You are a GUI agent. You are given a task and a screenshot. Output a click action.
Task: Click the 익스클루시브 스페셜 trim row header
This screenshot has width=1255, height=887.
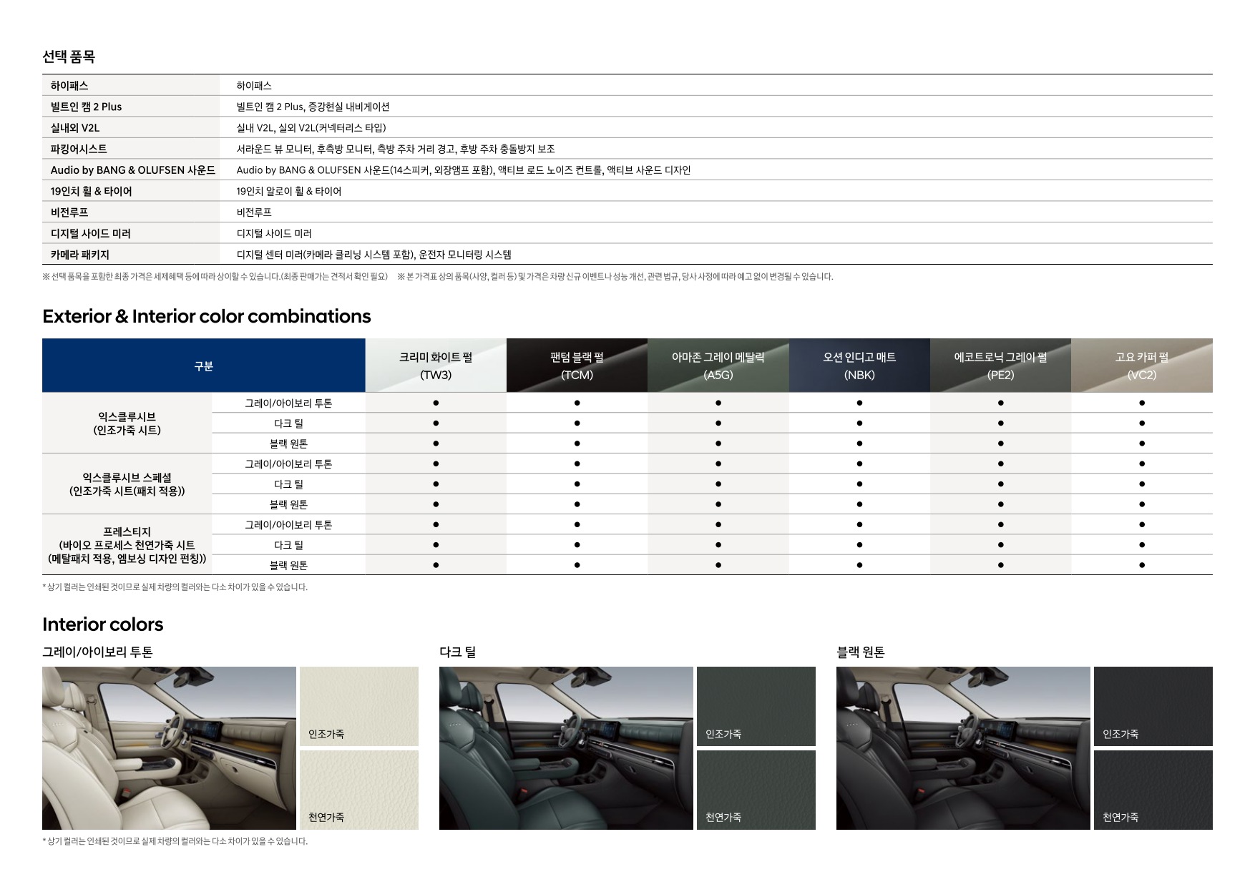click(x=127, y=484)
